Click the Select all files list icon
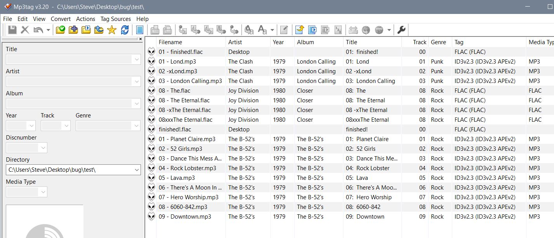The height and width of the screenshot is (238, 554). click(x=140, y=30)
